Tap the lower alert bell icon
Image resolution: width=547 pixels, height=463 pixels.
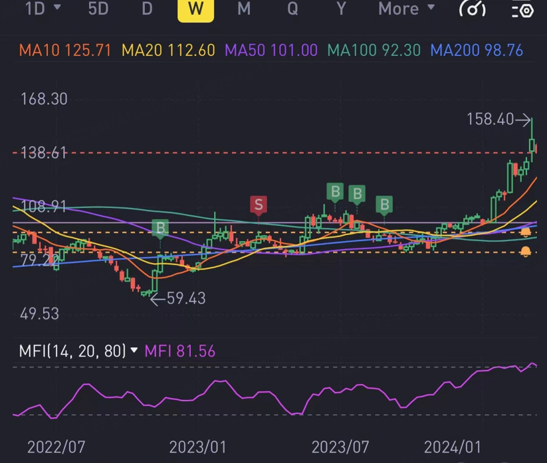[x=525, y=251]
